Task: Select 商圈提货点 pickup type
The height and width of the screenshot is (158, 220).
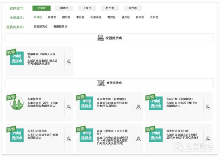Action: [x=60, y=27]
